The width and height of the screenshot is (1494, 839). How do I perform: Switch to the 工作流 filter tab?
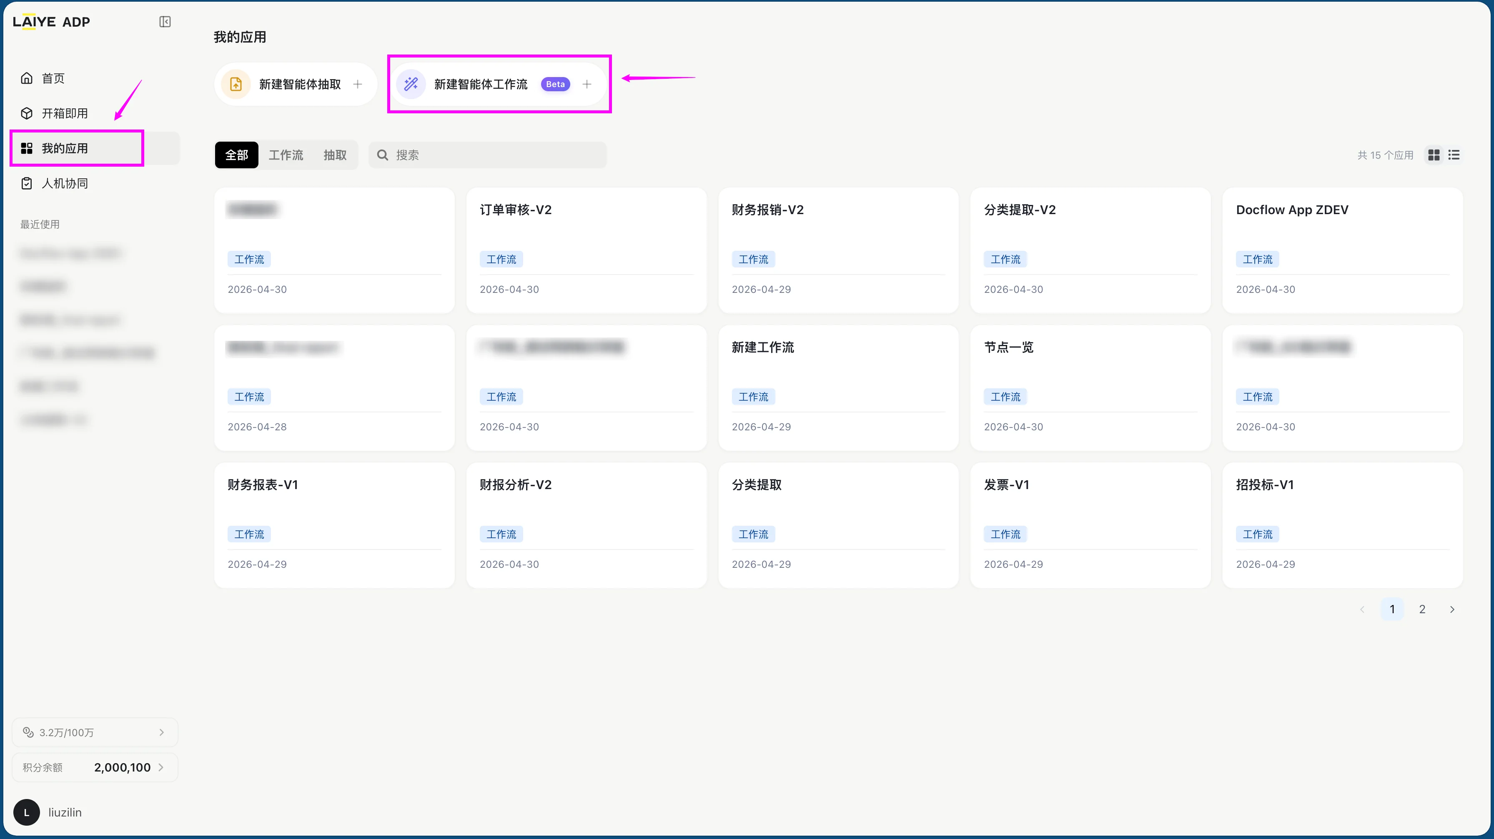coord(286,155)
